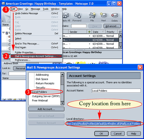
Task: Click the read status column icon
Action: [x=89, y=32]
